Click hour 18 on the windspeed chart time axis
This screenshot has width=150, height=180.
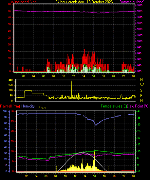(103, 76)
